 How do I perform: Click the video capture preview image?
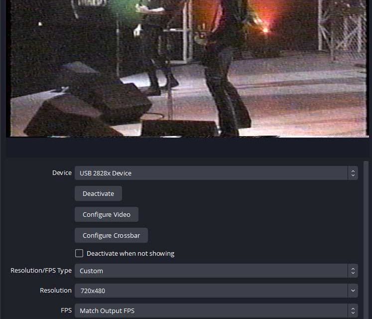click(187, 68)
